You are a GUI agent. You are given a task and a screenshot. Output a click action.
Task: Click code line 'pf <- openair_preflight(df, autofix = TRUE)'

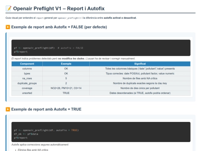point(46,130)
